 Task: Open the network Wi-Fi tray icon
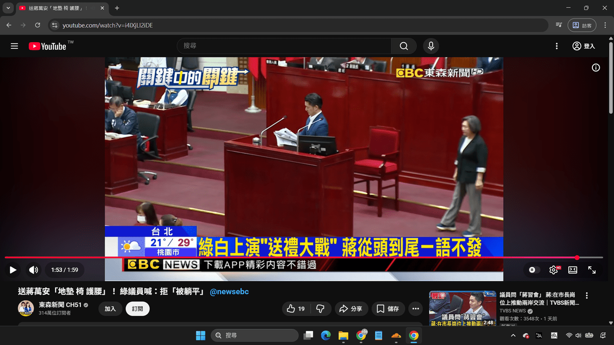[569, 335]
